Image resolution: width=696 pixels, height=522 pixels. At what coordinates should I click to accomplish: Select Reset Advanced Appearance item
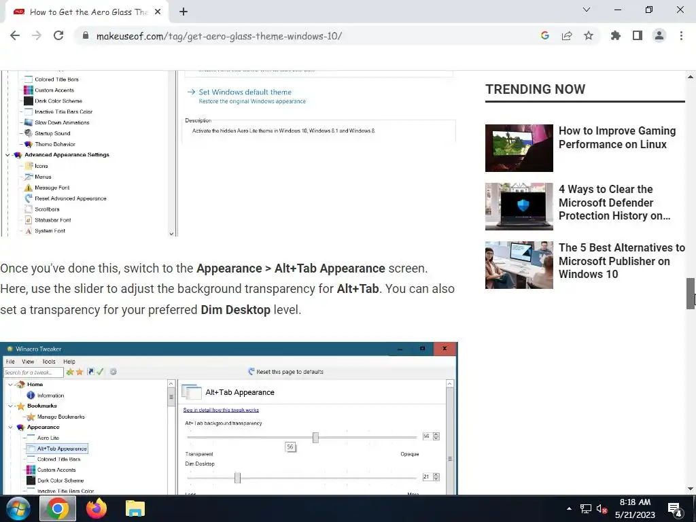pyautogui.click(x=71, y=198)
